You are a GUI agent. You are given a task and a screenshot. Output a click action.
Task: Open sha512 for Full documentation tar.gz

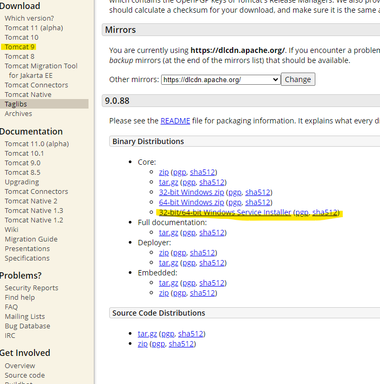(212, 233)
